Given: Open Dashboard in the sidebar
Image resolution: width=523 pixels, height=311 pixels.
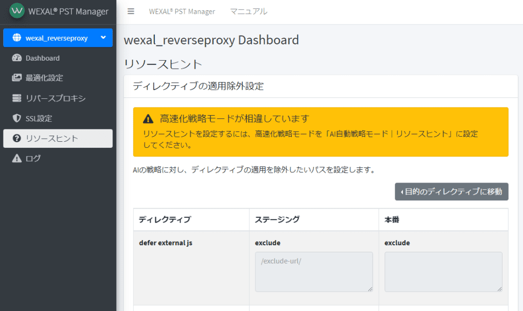Looking at the screenshot, I should (58, 58).
